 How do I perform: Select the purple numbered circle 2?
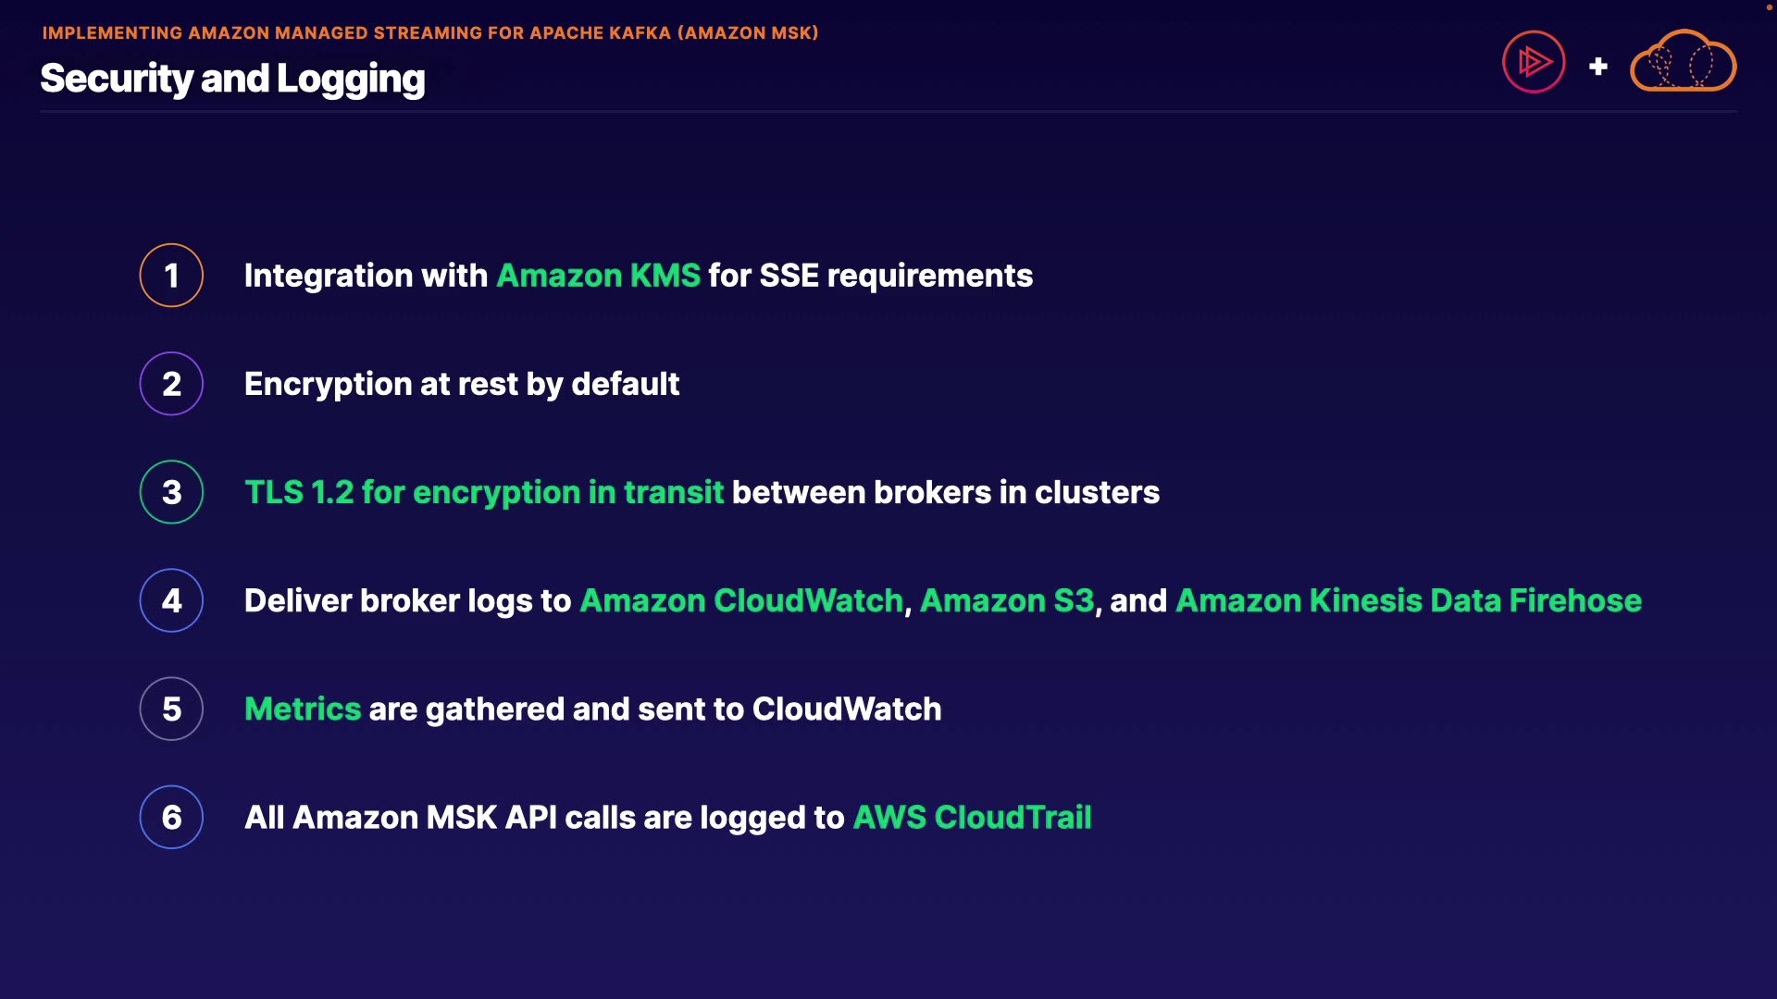pyautogui.click(x=171, y=384)
